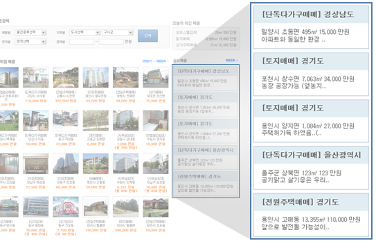Open the 21,500 만원 apartment interior photo
Viewport: 376px width, 250px height.
[x=36, y=164]
